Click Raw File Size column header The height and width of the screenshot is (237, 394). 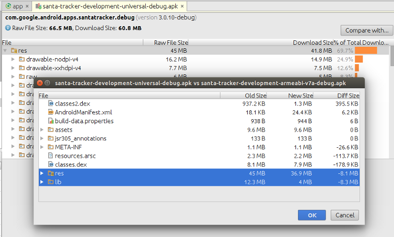(166, 42)
